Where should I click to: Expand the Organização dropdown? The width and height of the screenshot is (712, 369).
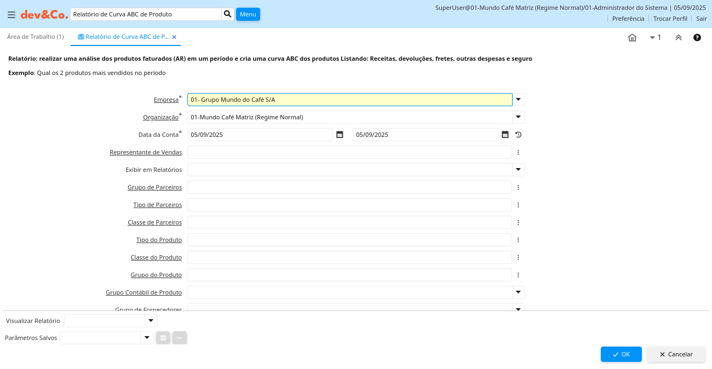pyautogui.click(x=519, y=117)
